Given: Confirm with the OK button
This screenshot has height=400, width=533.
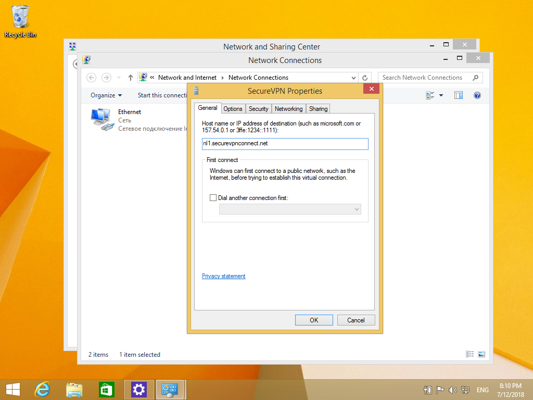Looking at the screenshot, I should point(314,320).
